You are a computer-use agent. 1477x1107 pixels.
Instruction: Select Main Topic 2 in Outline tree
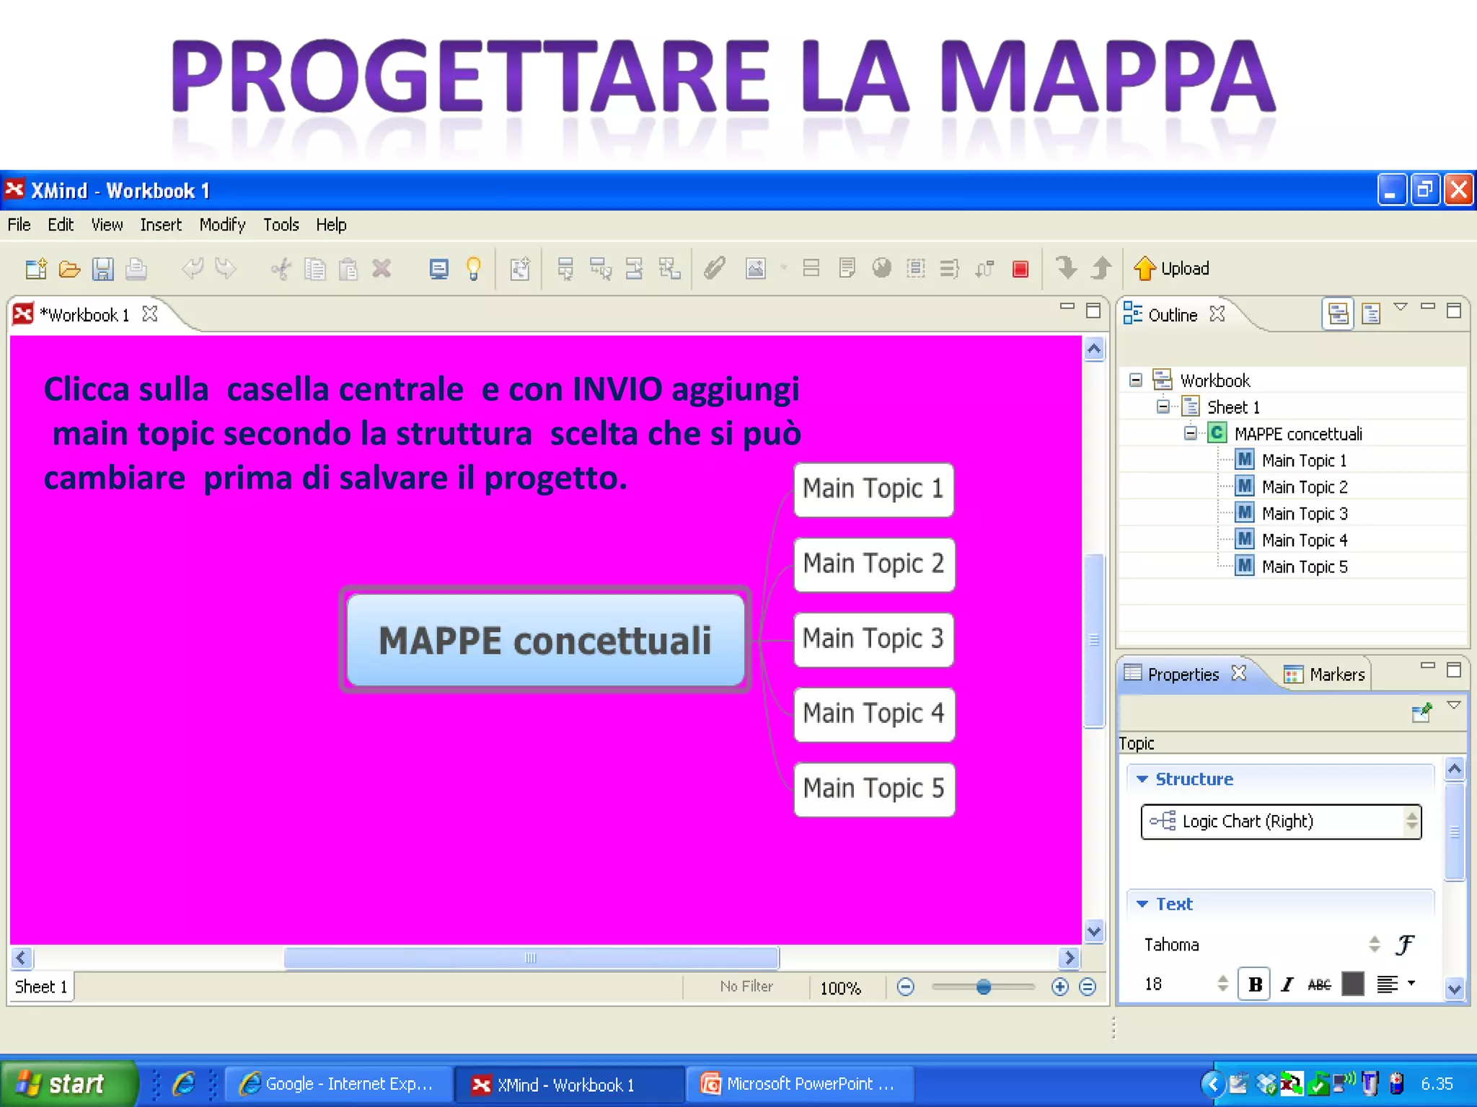click(1304, 486)
